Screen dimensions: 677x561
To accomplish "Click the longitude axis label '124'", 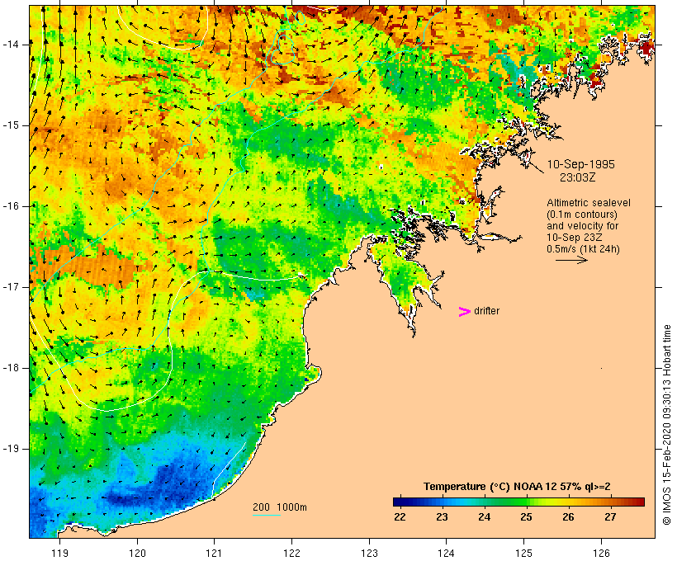I will (447, 553).
